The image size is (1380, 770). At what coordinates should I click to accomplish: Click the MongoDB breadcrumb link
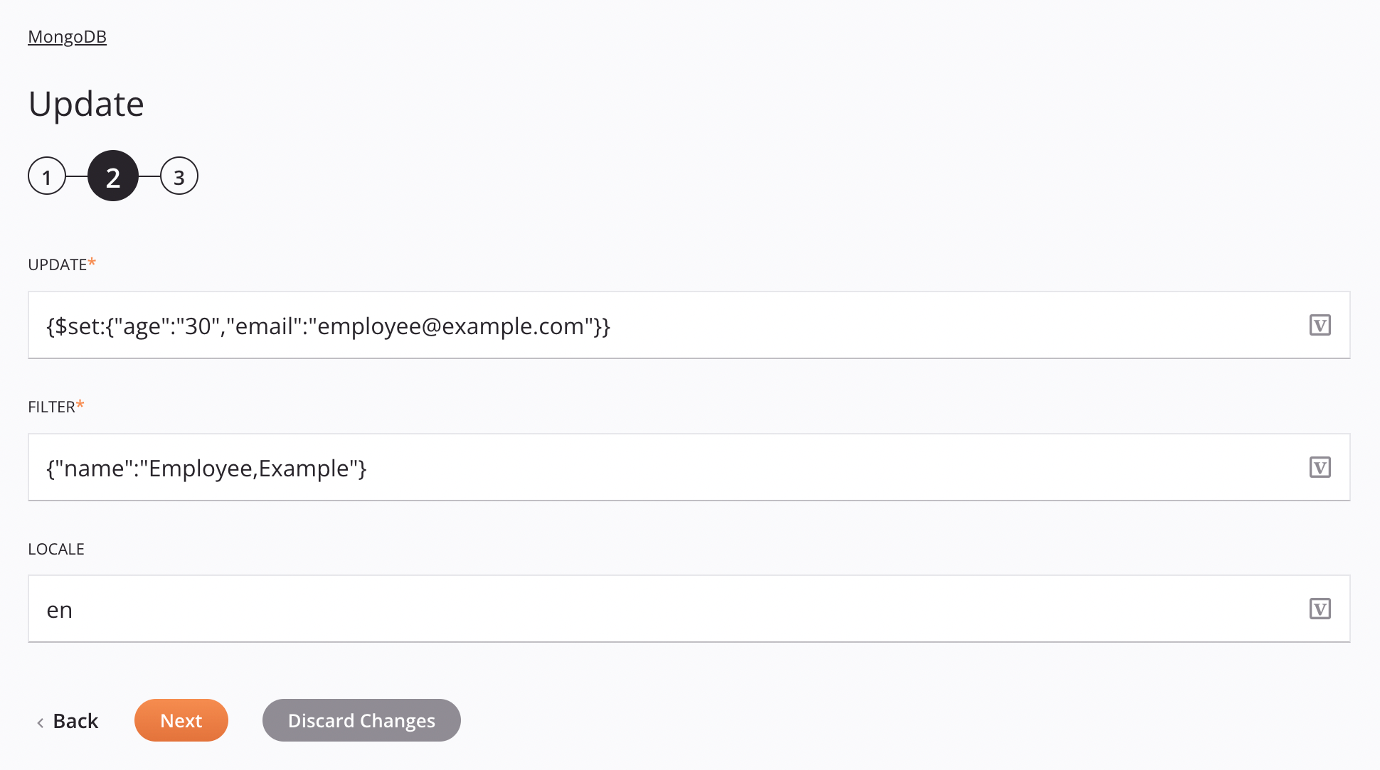pos(68,35)
